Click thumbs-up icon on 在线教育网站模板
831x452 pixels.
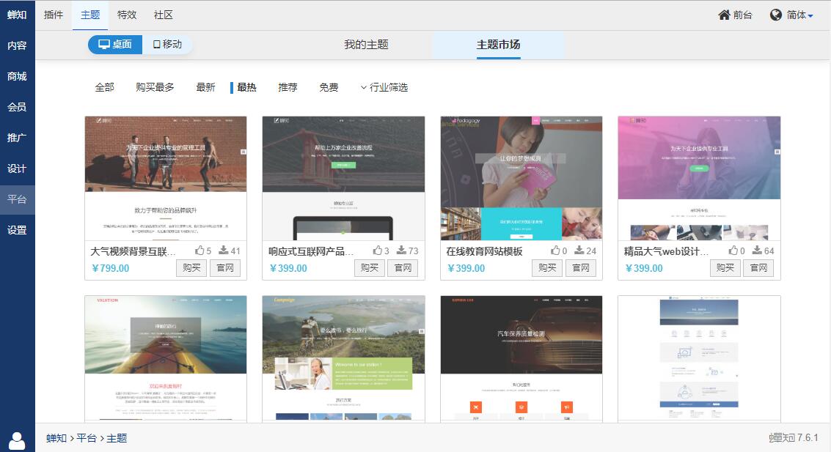pyautogui.click(x=555, y=251)
